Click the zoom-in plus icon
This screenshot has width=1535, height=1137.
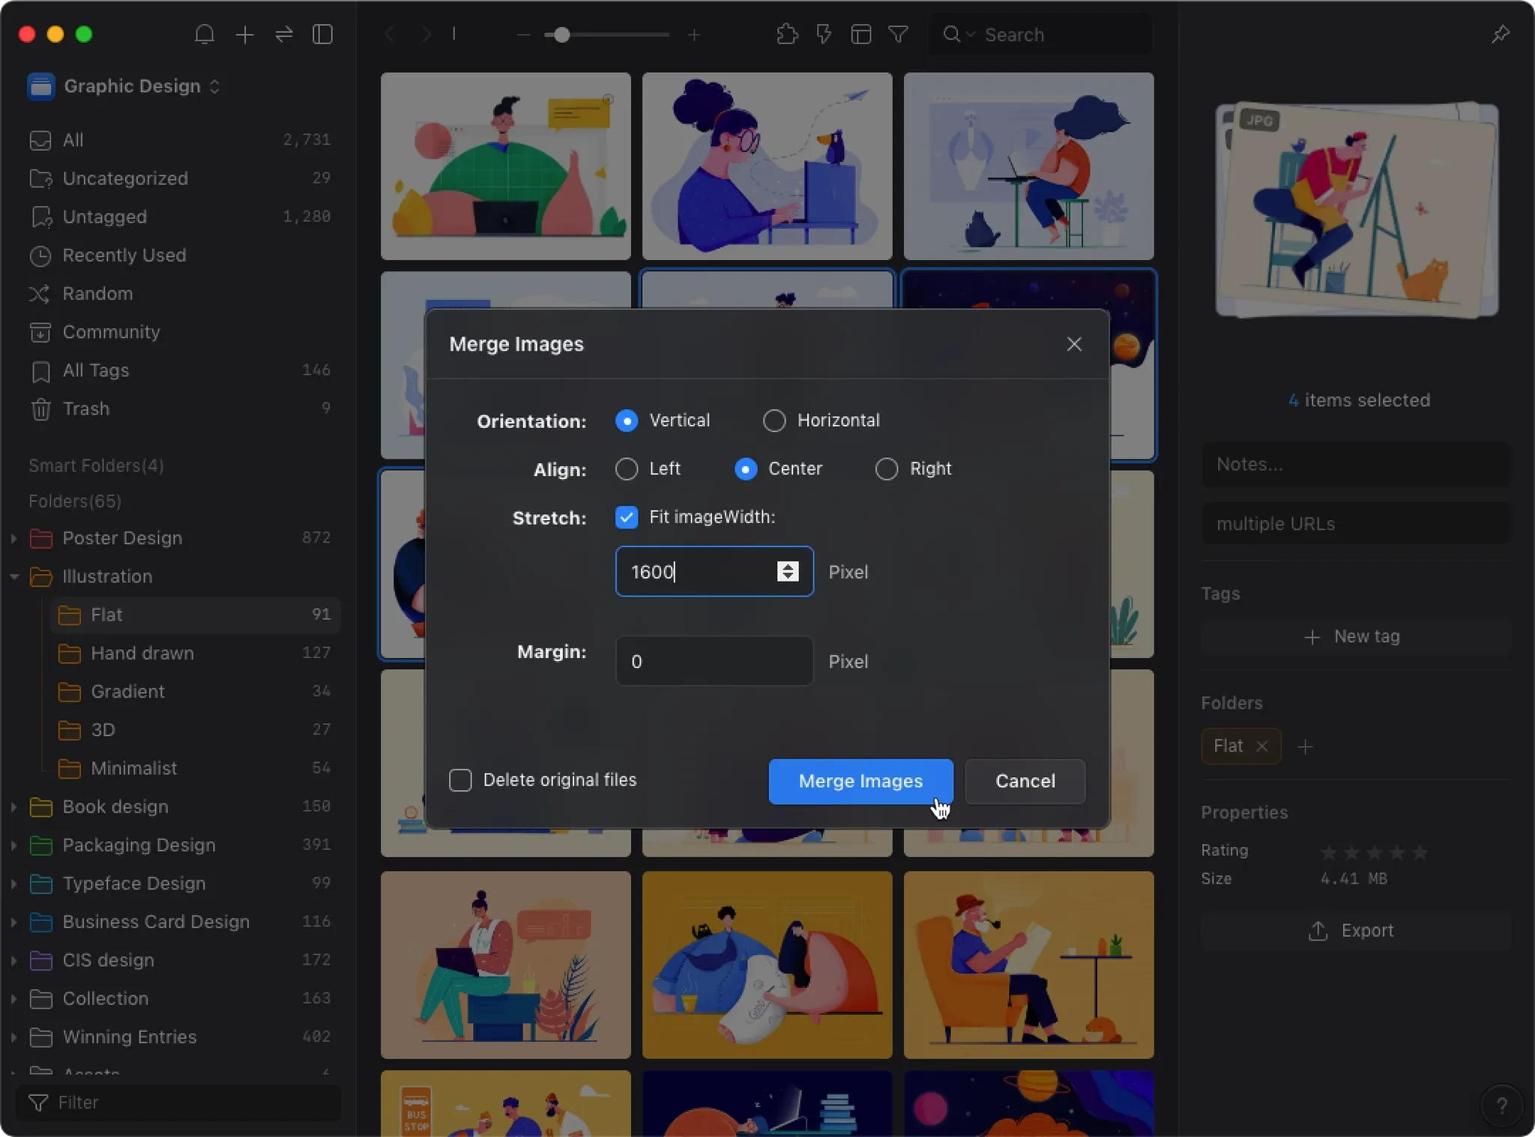pos(695,34)
